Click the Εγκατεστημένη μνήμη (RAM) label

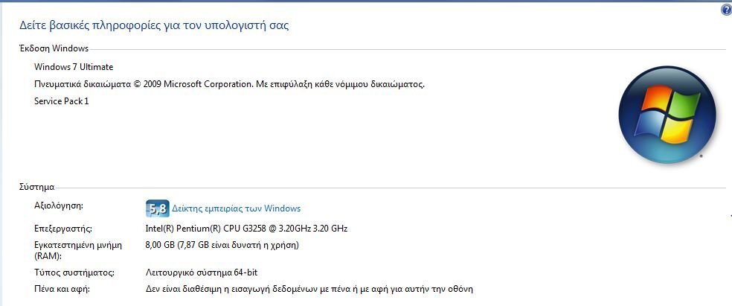point(78,250)
